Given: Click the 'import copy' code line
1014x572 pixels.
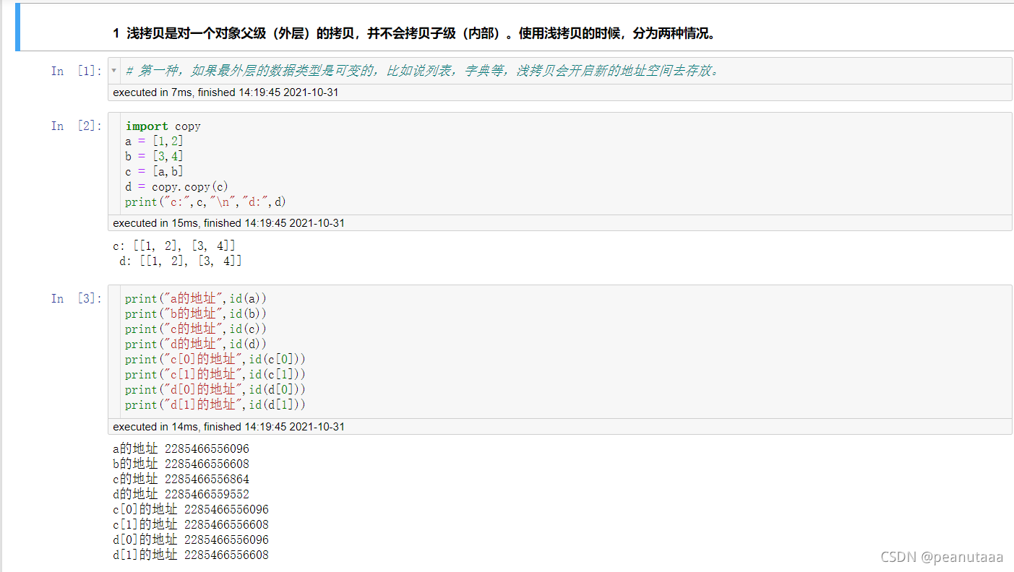Looking at the screenshot, I should 163,126.
